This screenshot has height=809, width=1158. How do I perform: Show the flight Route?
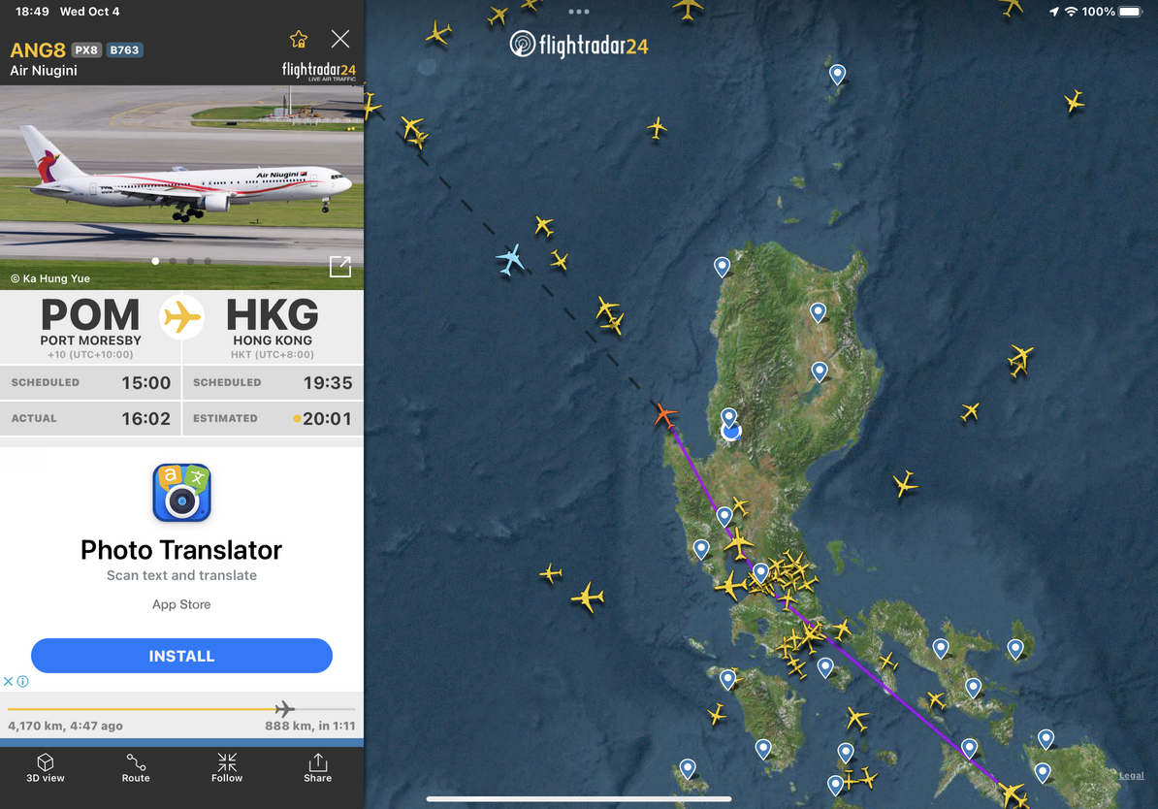(x=136, y=767)
